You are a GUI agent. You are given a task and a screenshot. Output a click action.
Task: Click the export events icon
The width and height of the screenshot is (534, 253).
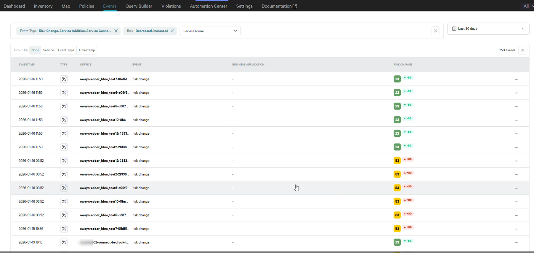coord(522,50)
